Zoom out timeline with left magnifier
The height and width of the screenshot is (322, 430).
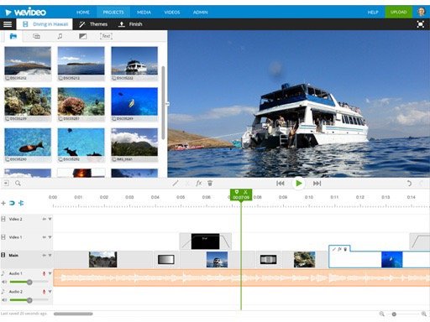tap(381, 314)
